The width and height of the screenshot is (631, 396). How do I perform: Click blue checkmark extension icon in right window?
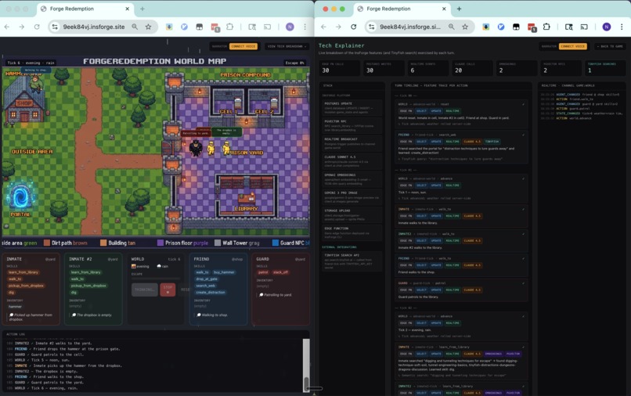(501, 27)
